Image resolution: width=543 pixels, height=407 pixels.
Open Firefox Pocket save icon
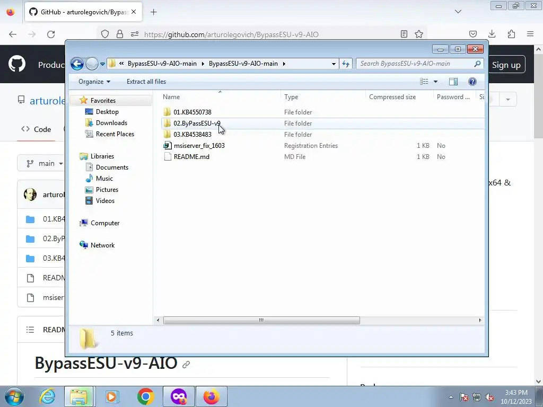[472, 34]
